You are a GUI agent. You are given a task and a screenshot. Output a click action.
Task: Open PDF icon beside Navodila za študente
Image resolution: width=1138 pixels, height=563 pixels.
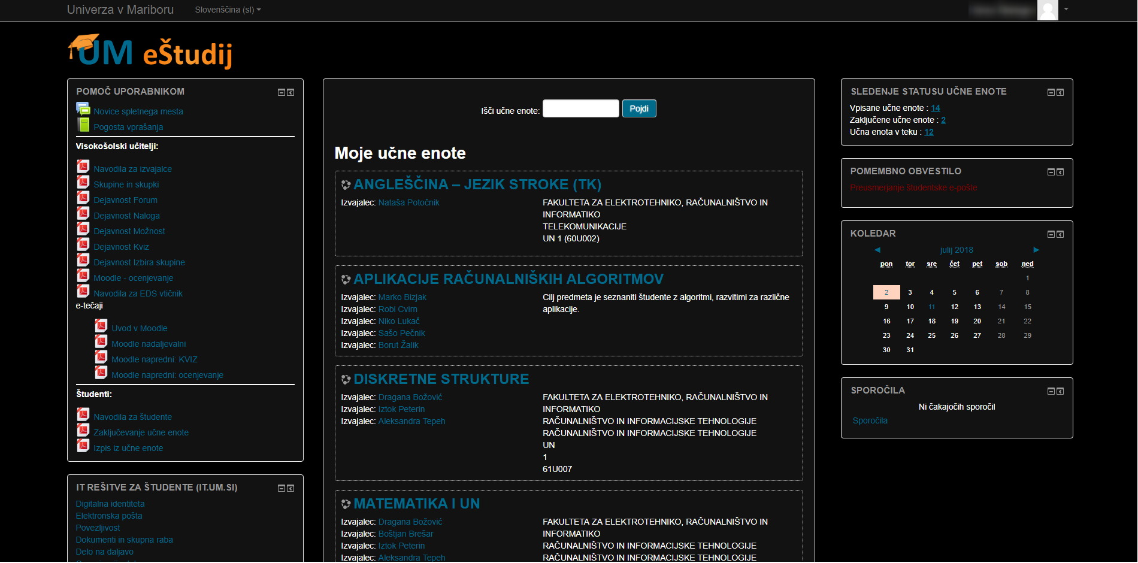click(x=83, y=414)
